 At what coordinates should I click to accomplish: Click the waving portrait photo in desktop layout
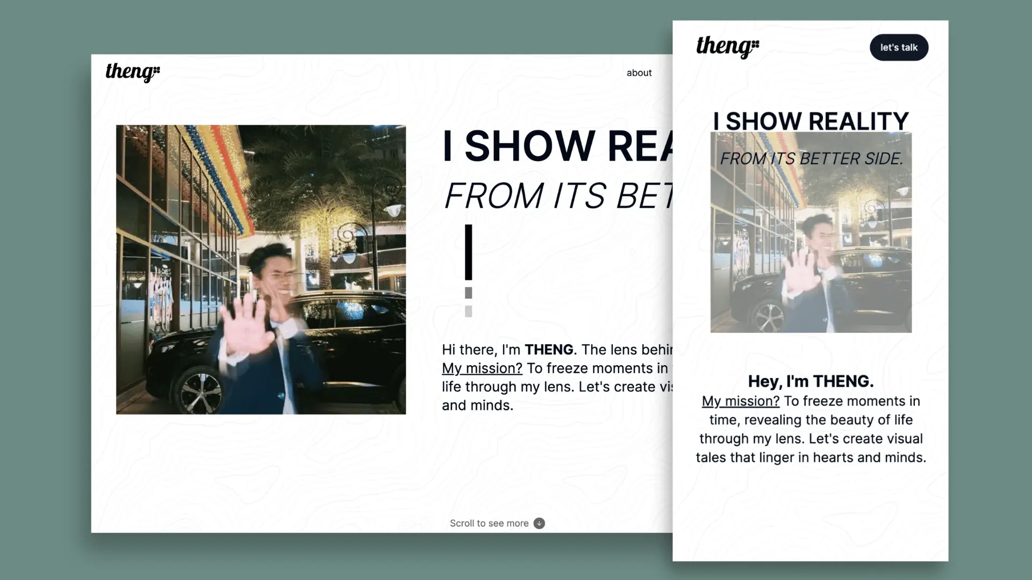(261, 269)
